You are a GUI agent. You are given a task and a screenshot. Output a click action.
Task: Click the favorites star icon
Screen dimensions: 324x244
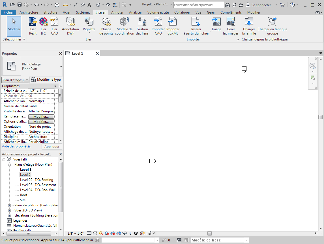tap(241, 5)
